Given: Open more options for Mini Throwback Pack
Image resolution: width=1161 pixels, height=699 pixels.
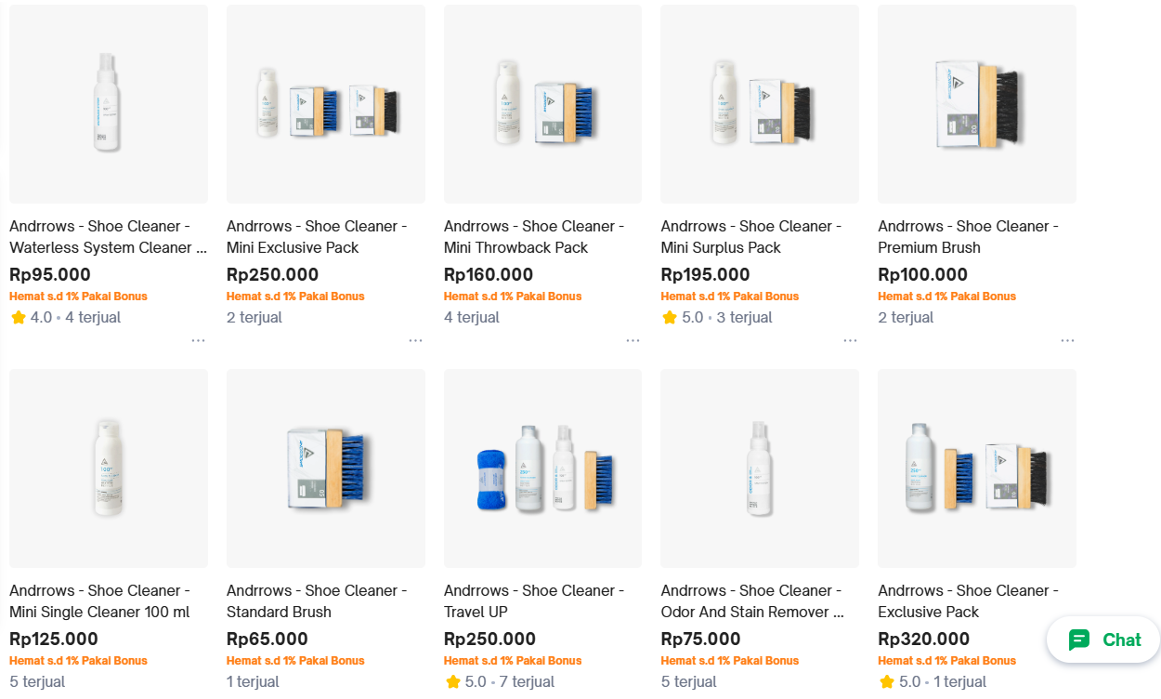Looking at the screenshot, I should (633, 340).
